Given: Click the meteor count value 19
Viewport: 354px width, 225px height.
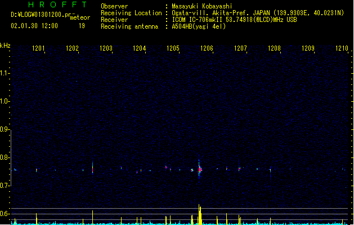Looking at the screenshot, I should pyautogui.click(x=82, y=26).
